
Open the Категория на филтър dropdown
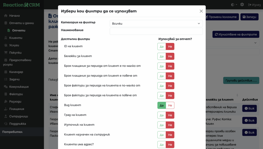pos(156,24)
